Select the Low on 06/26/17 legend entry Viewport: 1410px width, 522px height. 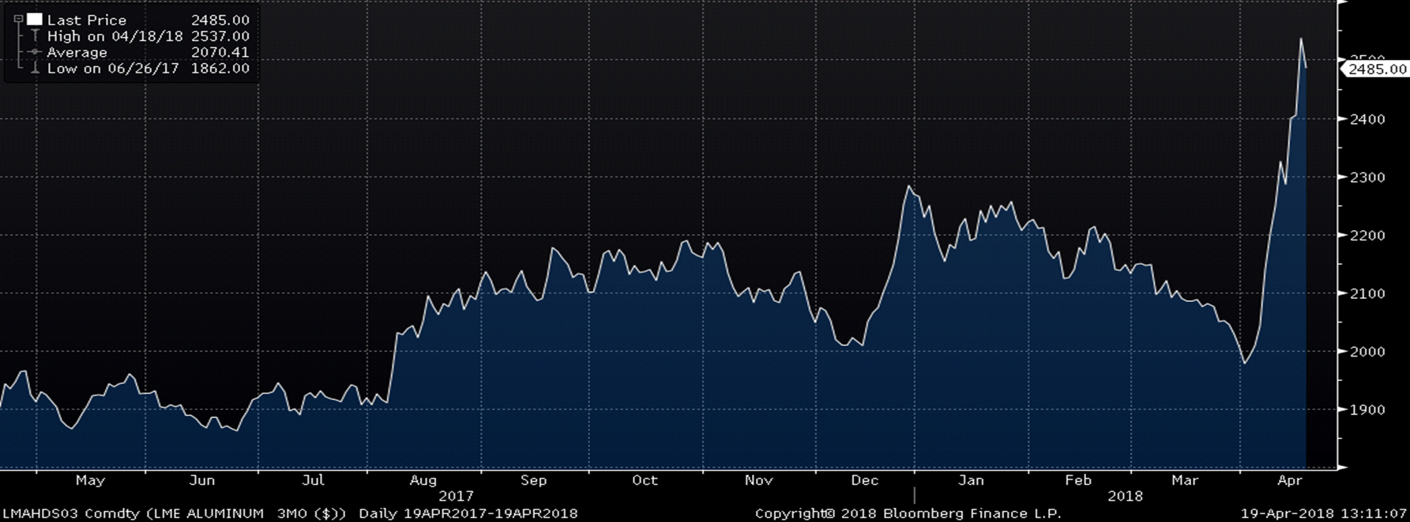[x=113, y=69]
